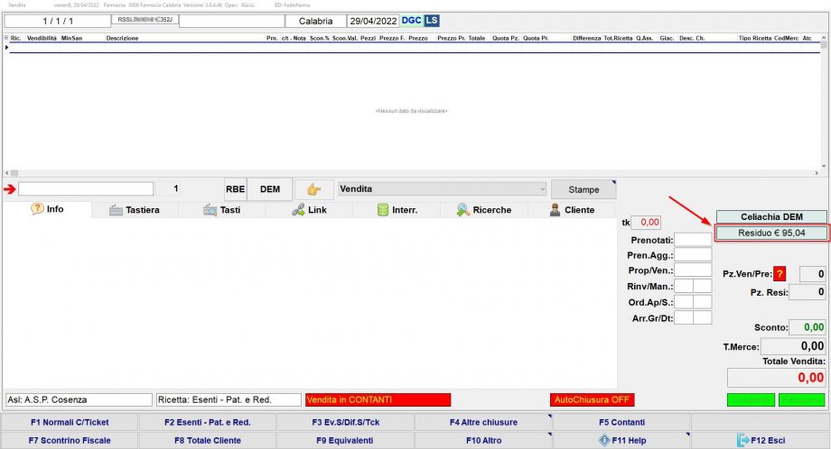Toggle the Vendita in CONTANTI mode

coord(378,399)
